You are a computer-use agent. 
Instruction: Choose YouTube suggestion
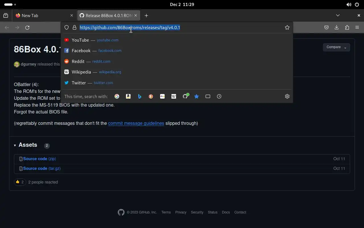coord(177,40)
